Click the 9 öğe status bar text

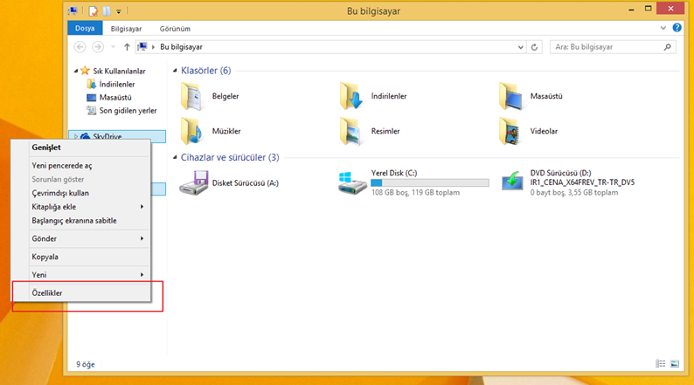coord(86,364)
